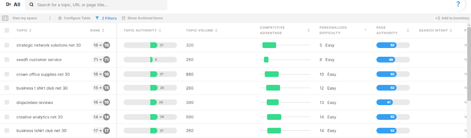The image size is (471, 138).
Task: Click the page authority bar showing 41
Action: [x=393, y=102]
